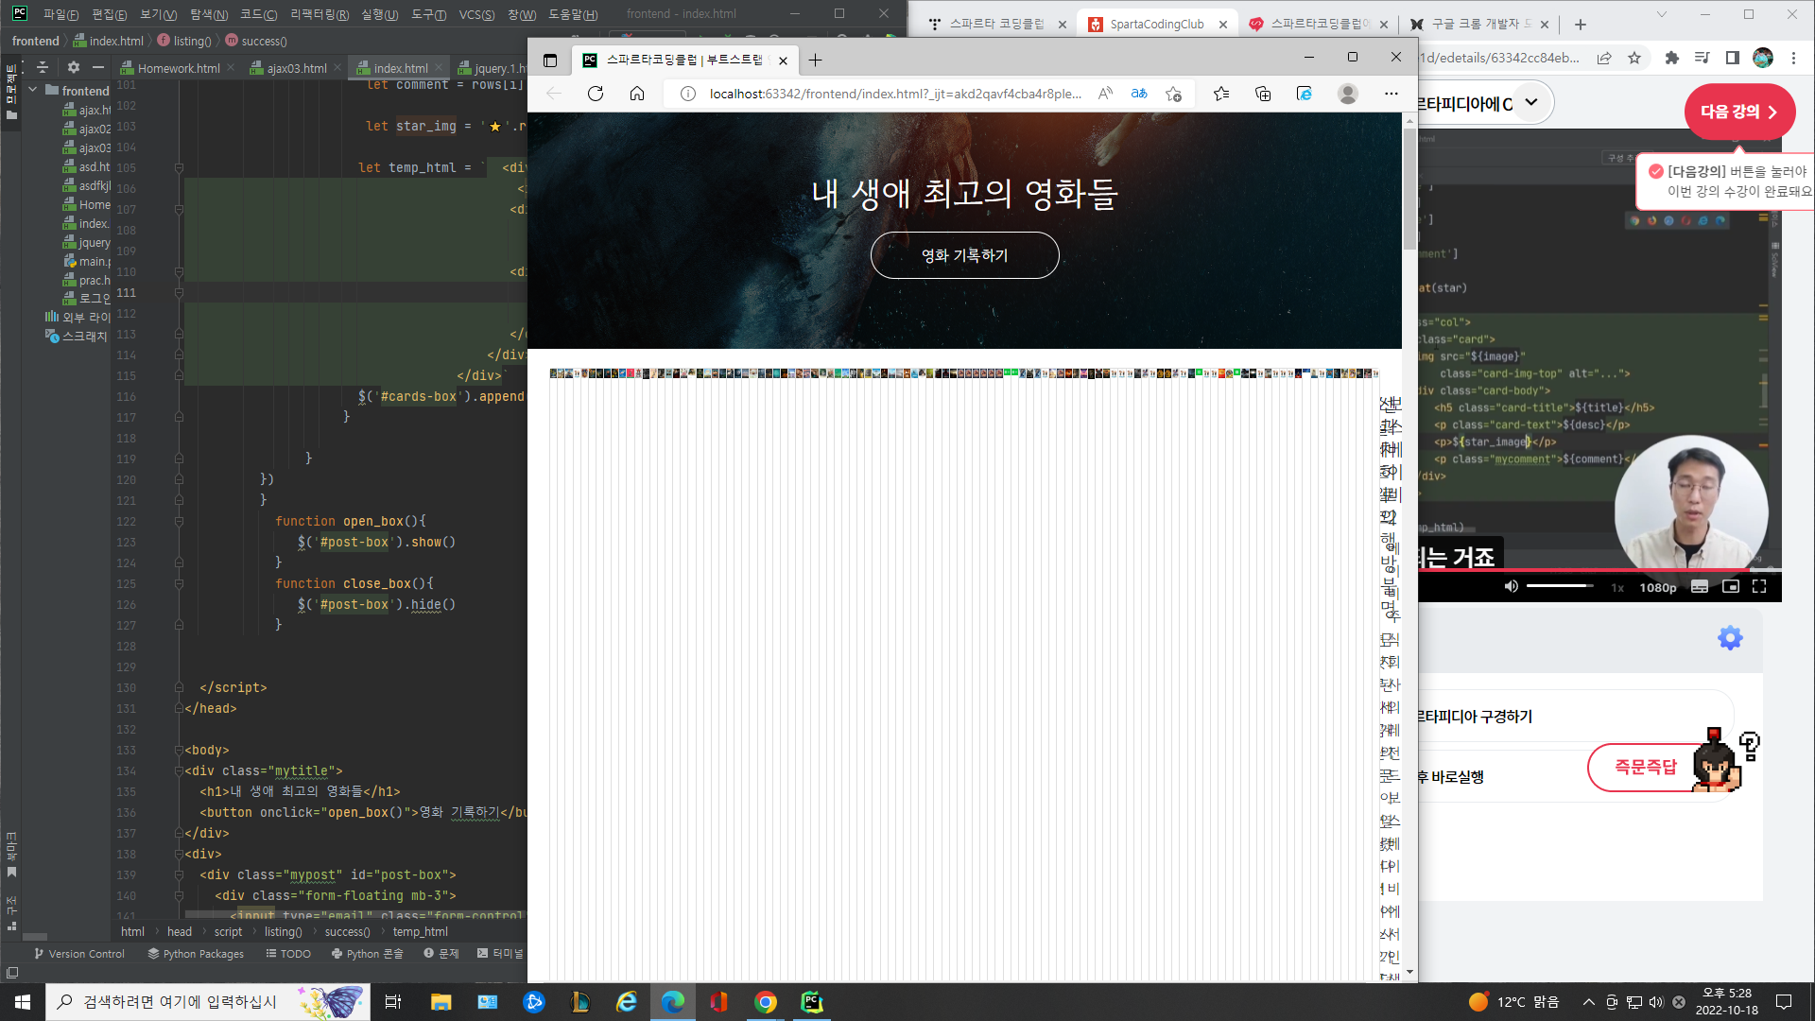
Task: Collapse the frontend folder in project tree
Action: click(33, 90)
